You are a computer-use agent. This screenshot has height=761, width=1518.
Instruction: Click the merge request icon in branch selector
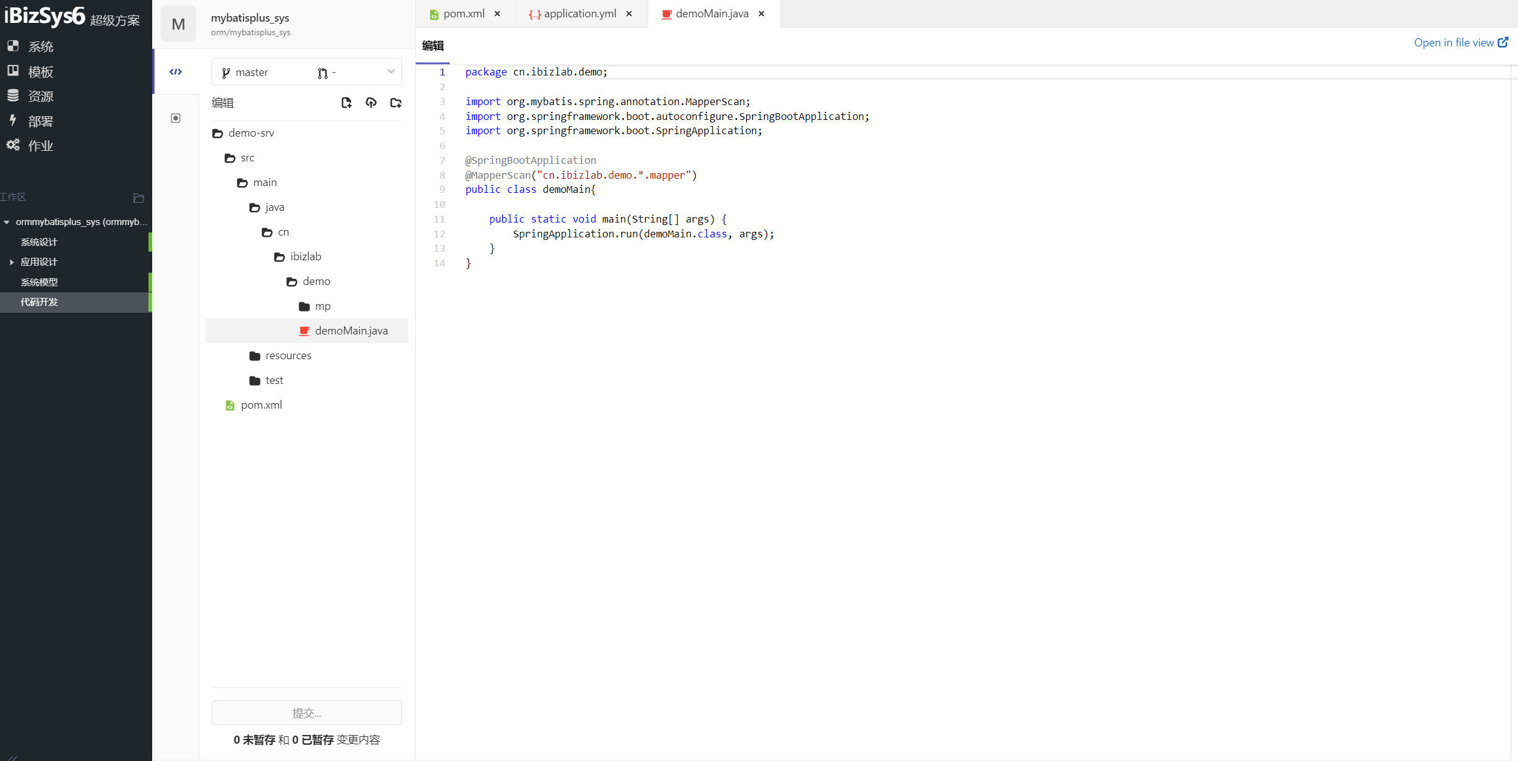coord(322,73)
